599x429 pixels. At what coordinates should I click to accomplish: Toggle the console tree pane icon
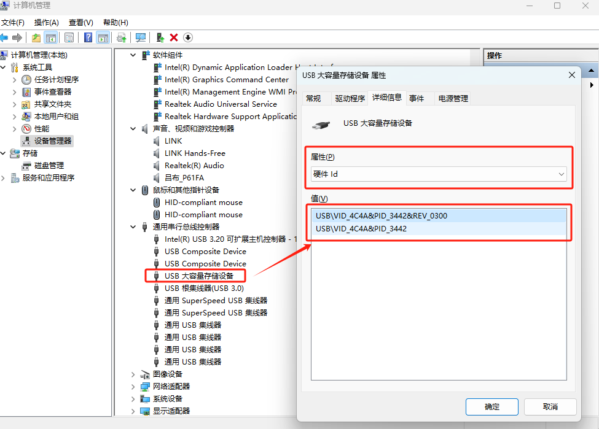(x=51, y=37)
